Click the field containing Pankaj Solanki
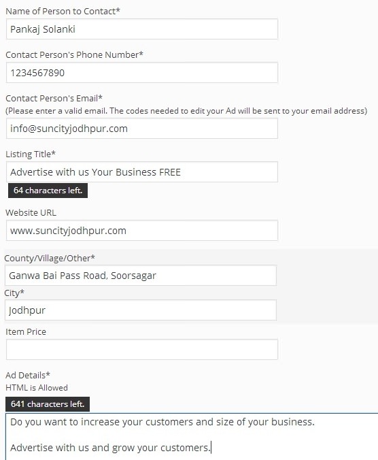378x460 pixels. click(x=142, y=29)
